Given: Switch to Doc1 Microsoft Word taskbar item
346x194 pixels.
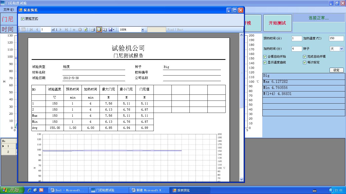Looking at the screenshot, I should pos(68,190).
